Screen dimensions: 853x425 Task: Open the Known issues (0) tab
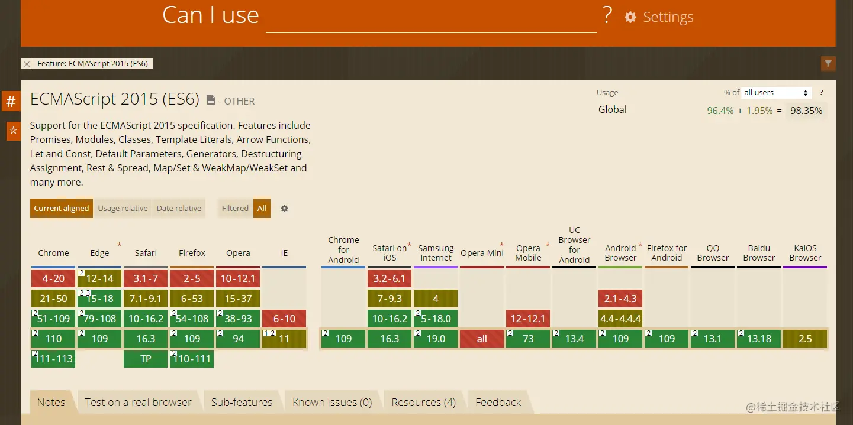click(x=332, y=403)
